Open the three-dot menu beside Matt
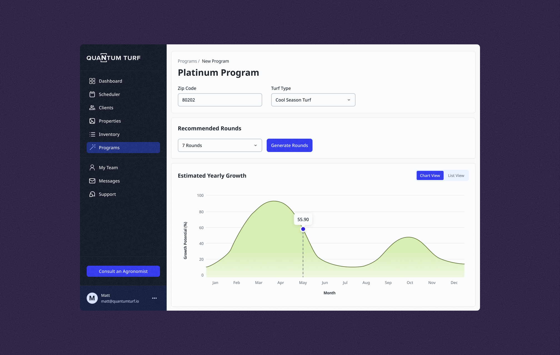560x355 pixels. [x=154, y=298]
